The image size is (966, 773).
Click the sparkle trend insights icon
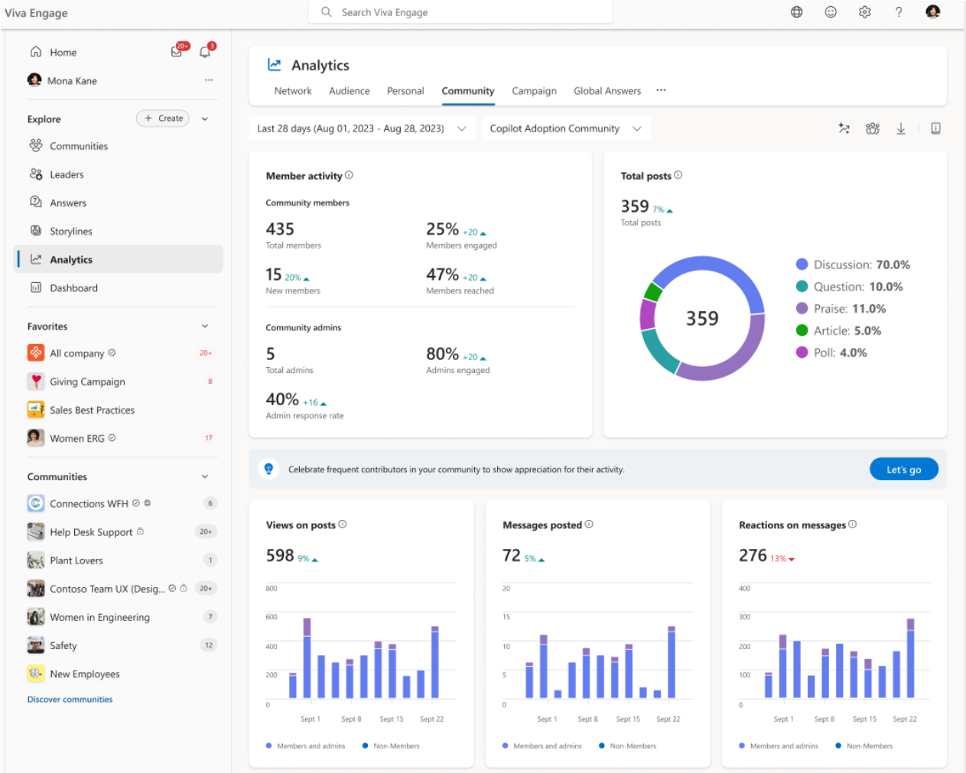pos(844,128)
